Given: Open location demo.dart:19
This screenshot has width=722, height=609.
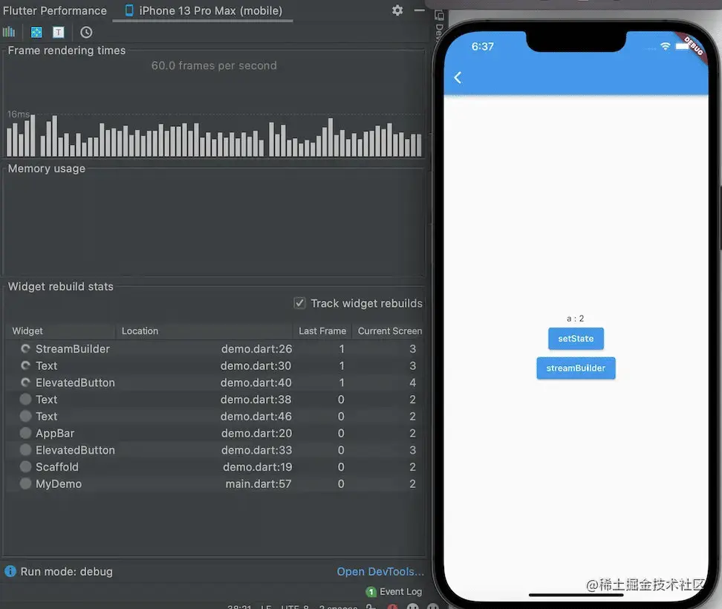Looking at the screenshot, I should 258,467.
